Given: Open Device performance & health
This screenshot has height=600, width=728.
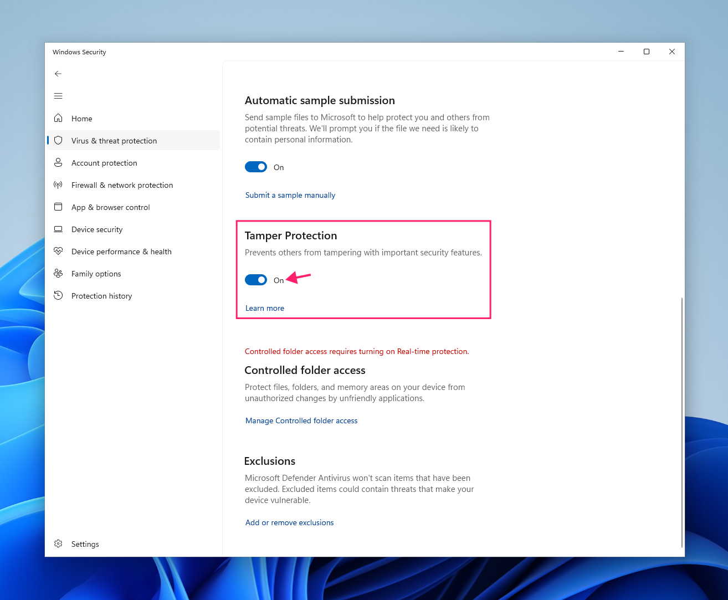Looking at the screenshot, I should coord(134,251).
